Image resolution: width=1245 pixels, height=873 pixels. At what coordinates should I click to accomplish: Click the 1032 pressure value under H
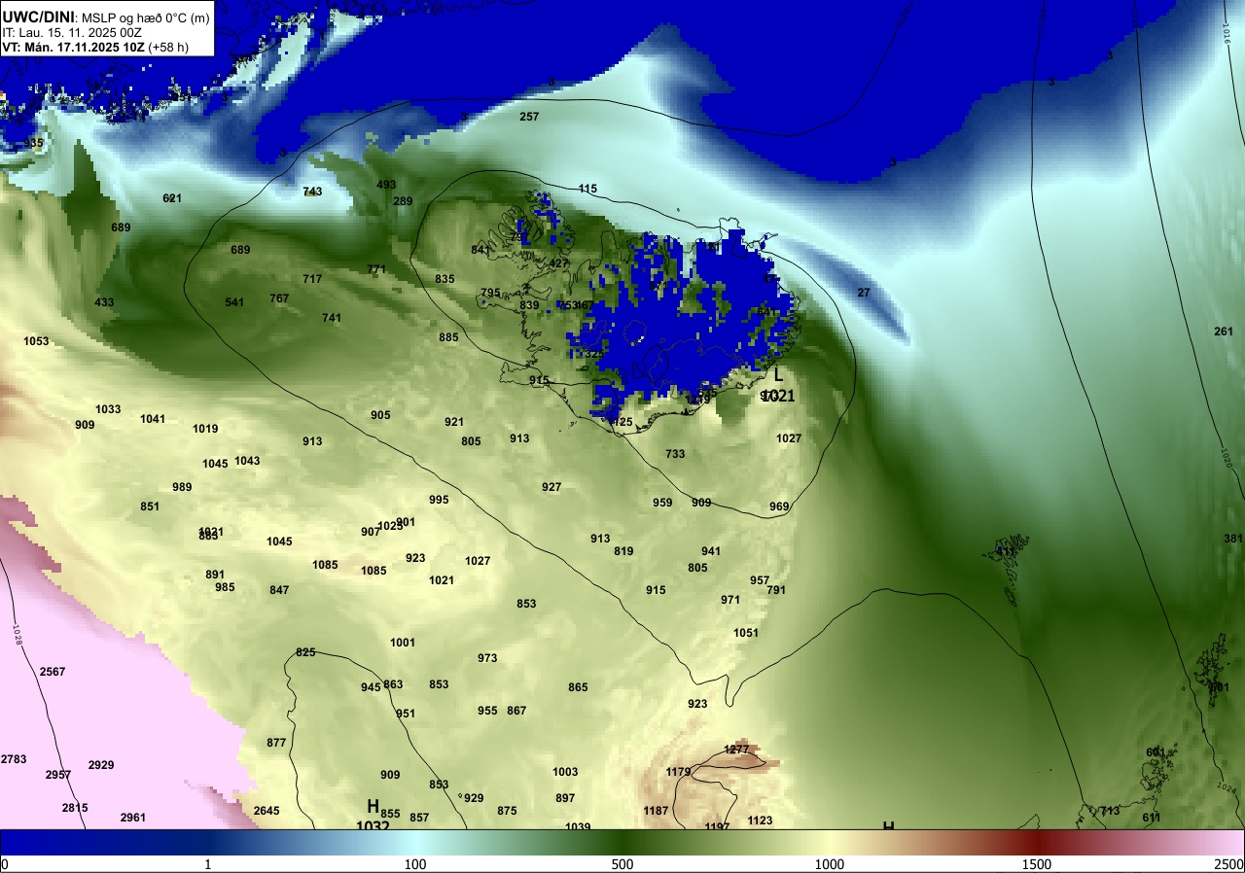click(373, 826)
